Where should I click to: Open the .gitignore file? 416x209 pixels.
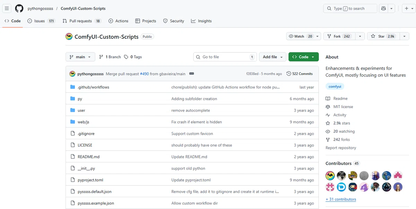pyautogui.click(x=86, y=134)
